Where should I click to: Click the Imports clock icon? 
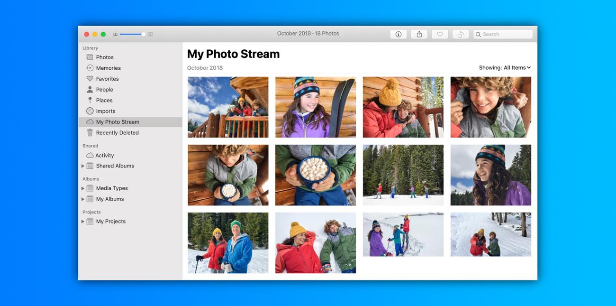coord(90,111)
